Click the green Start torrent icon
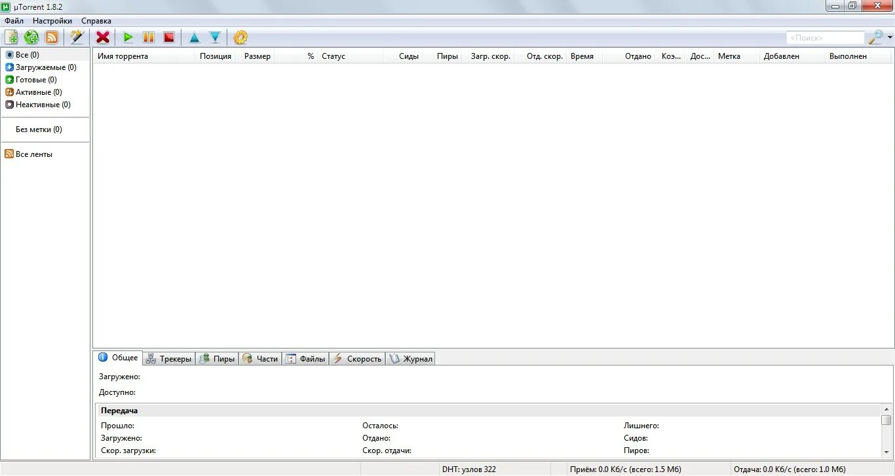Screen dimensions: 895x476 pyautogui.click(x=128, y=37)
